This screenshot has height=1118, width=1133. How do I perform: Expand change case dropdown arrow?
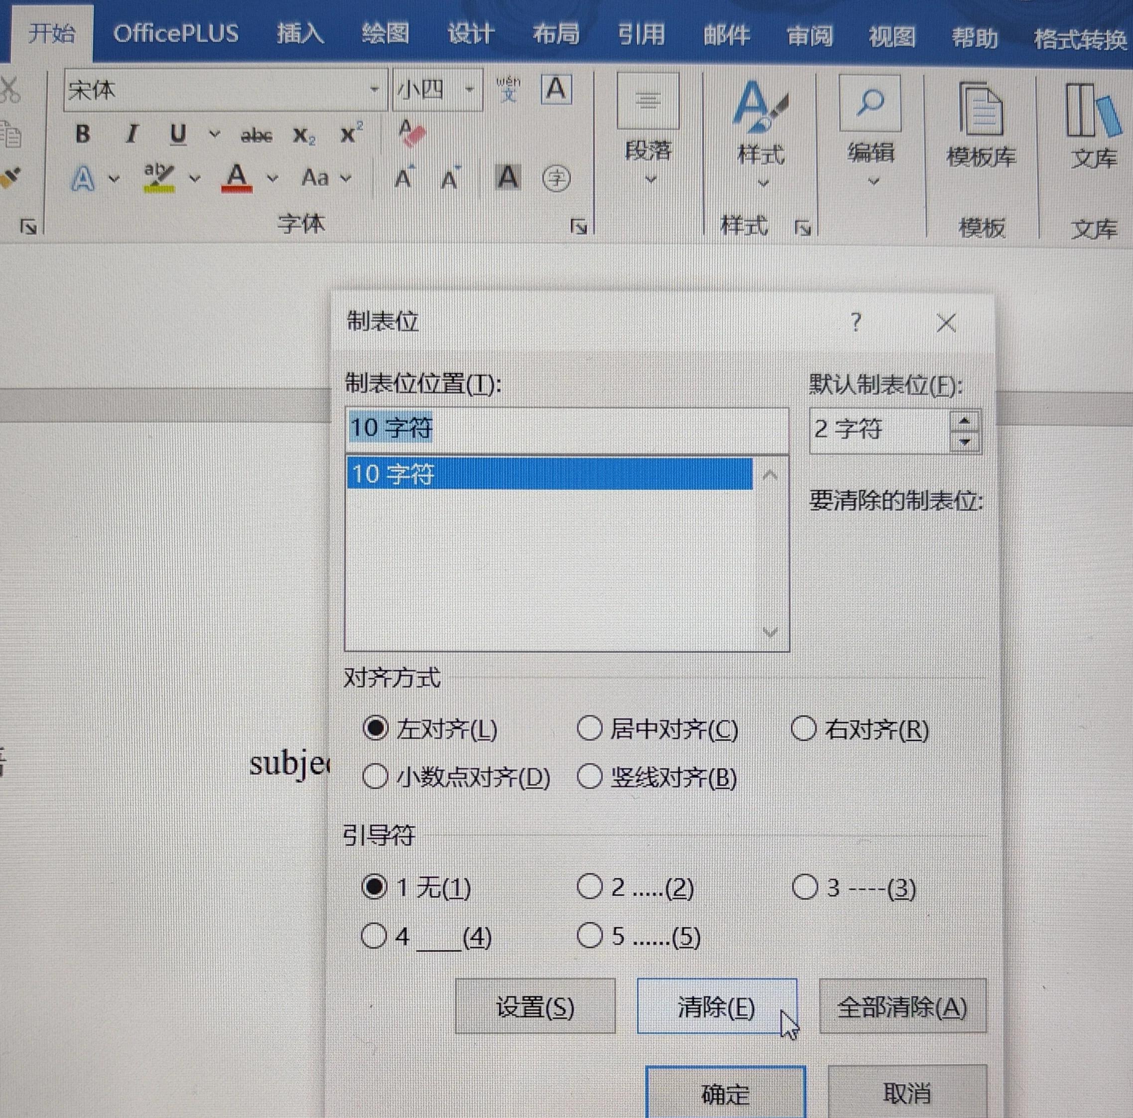point(346,178)
